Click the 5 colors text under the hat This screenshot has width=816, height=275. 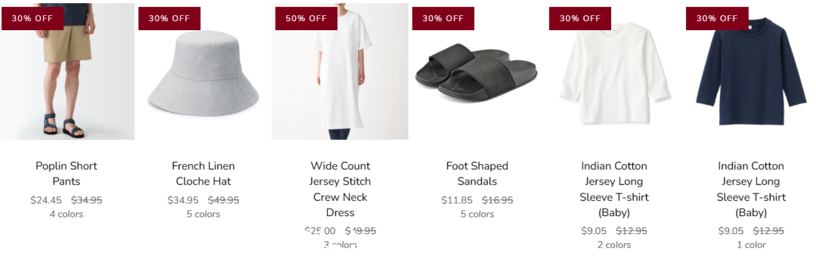pos(203,214)
